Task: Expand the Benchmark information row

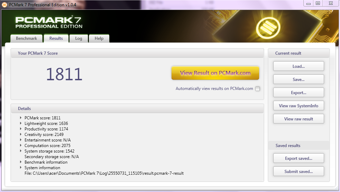Action: [x=21, y=162]
